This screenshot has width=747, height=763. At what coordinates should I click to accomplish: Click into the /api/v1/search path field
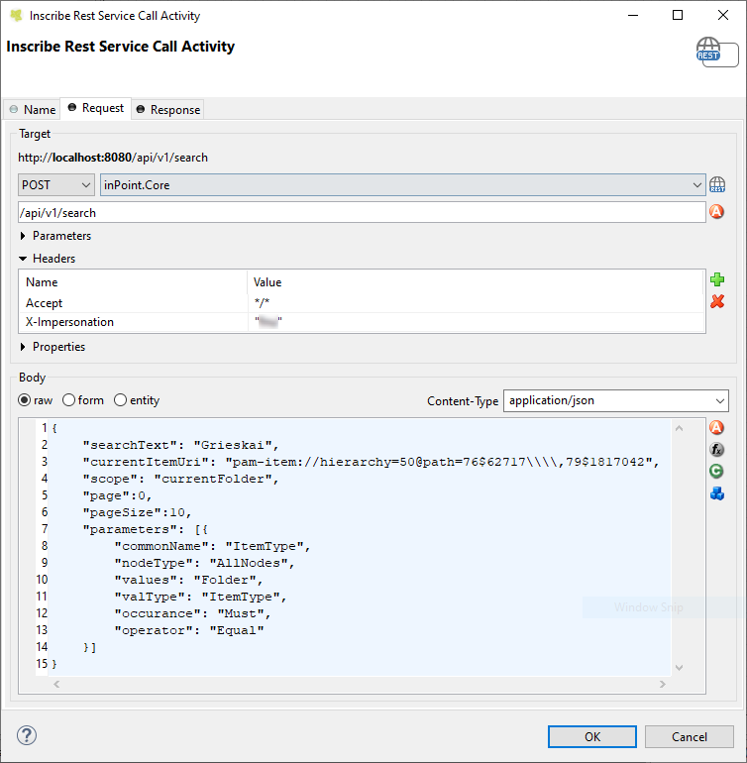(362, 213)
